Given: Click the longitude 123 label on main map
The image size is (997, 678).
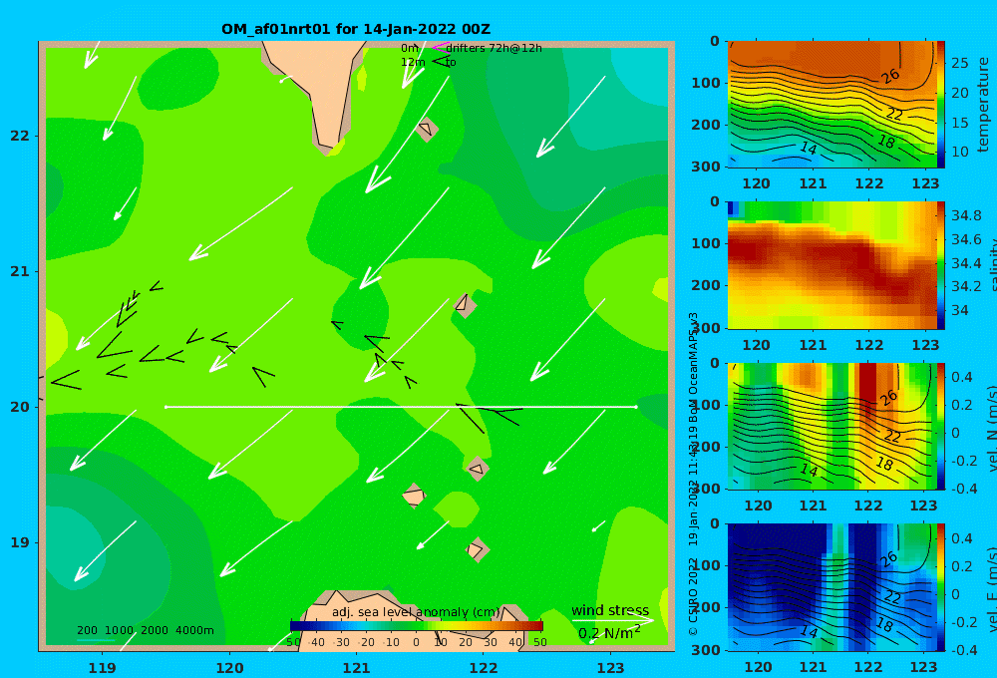Looking at the screenshot, I should click(610, 668).
